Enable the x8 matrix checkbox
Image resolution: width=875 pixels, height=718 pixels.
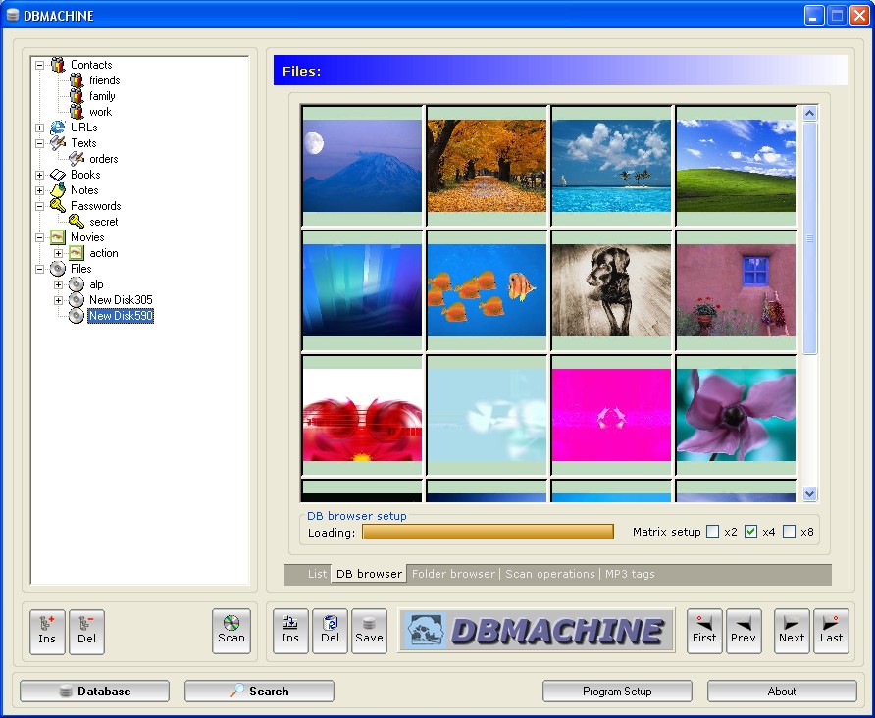[x=789, y=532]
